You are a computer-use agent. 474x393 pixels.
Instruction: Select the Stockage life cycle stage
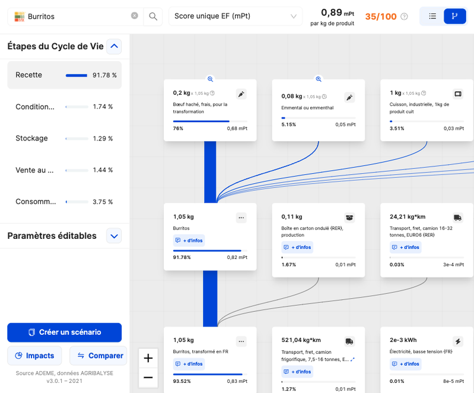65,138
